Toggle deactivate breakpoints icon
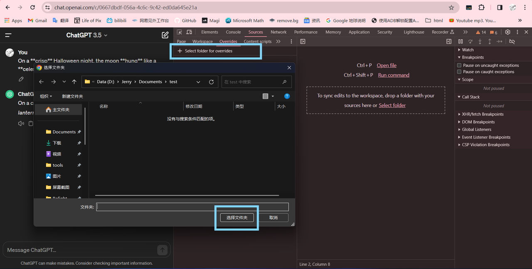 512,42
